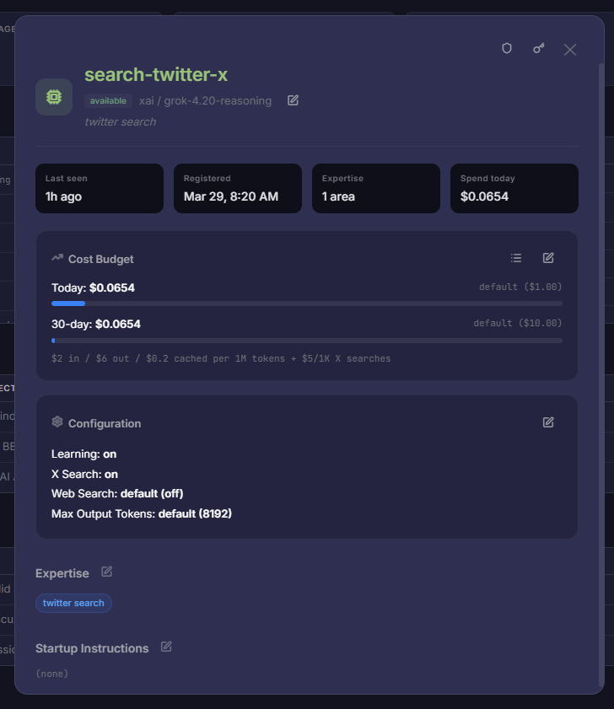Click the Learning on setting
The image size is (614, 709).
click(83, 454)
